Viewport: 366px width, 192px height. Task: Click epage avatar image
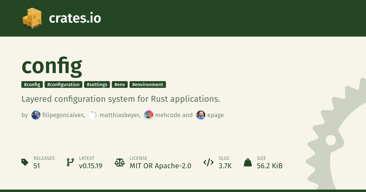201,115
